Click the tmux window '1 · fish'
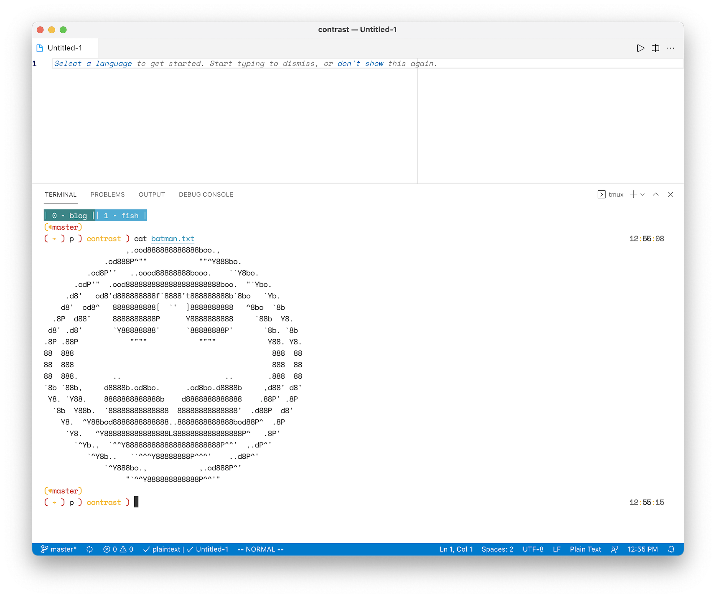Image resolution: width=716 pixels, height=598 pixels. [x=121, y=215]
